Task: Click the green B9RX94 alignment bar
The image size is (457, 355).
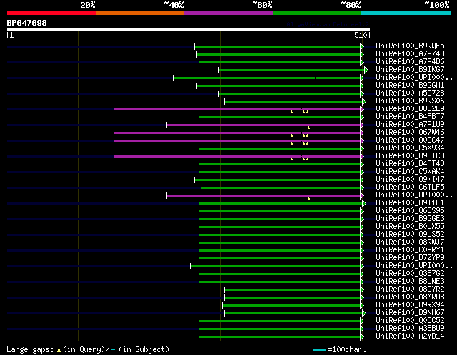Action: pos(291,306)
